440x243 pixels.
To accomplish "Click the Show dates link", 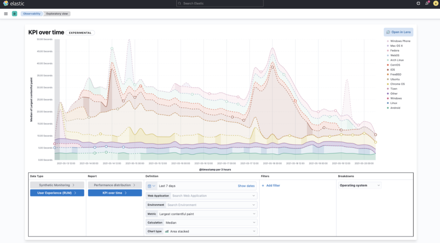I will click(x=246, y=186).
